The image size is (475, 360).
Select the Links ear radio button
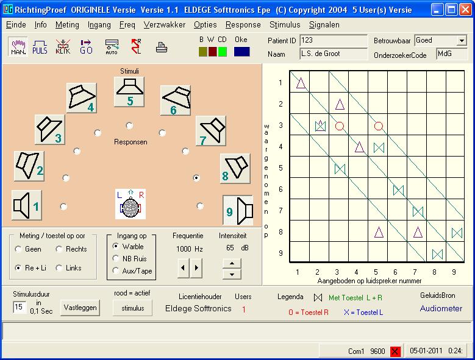[60, 268]
